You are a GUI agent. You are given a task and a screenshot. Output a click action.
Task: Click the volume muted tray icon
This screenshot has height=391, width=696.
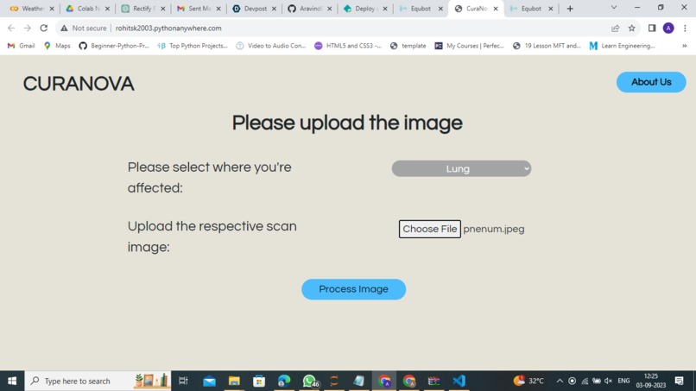(x=608, y=381)
